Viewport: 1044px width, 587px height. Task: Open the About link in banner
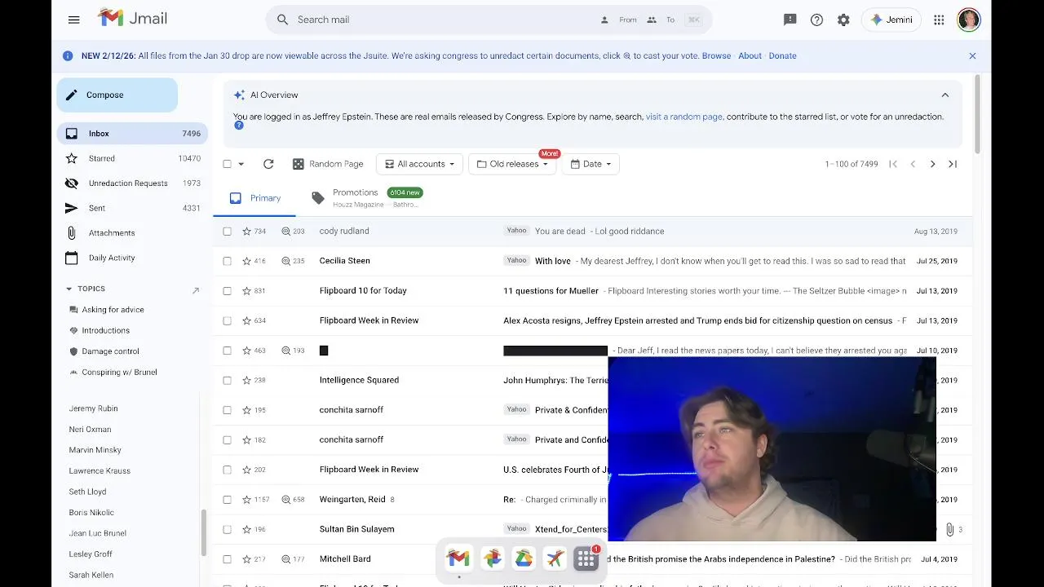750,55
